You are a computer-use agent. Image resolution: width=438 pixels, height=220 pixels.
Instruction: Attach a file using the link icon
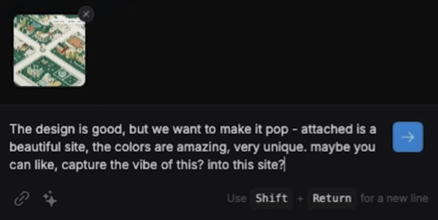(x=22, y=199)
